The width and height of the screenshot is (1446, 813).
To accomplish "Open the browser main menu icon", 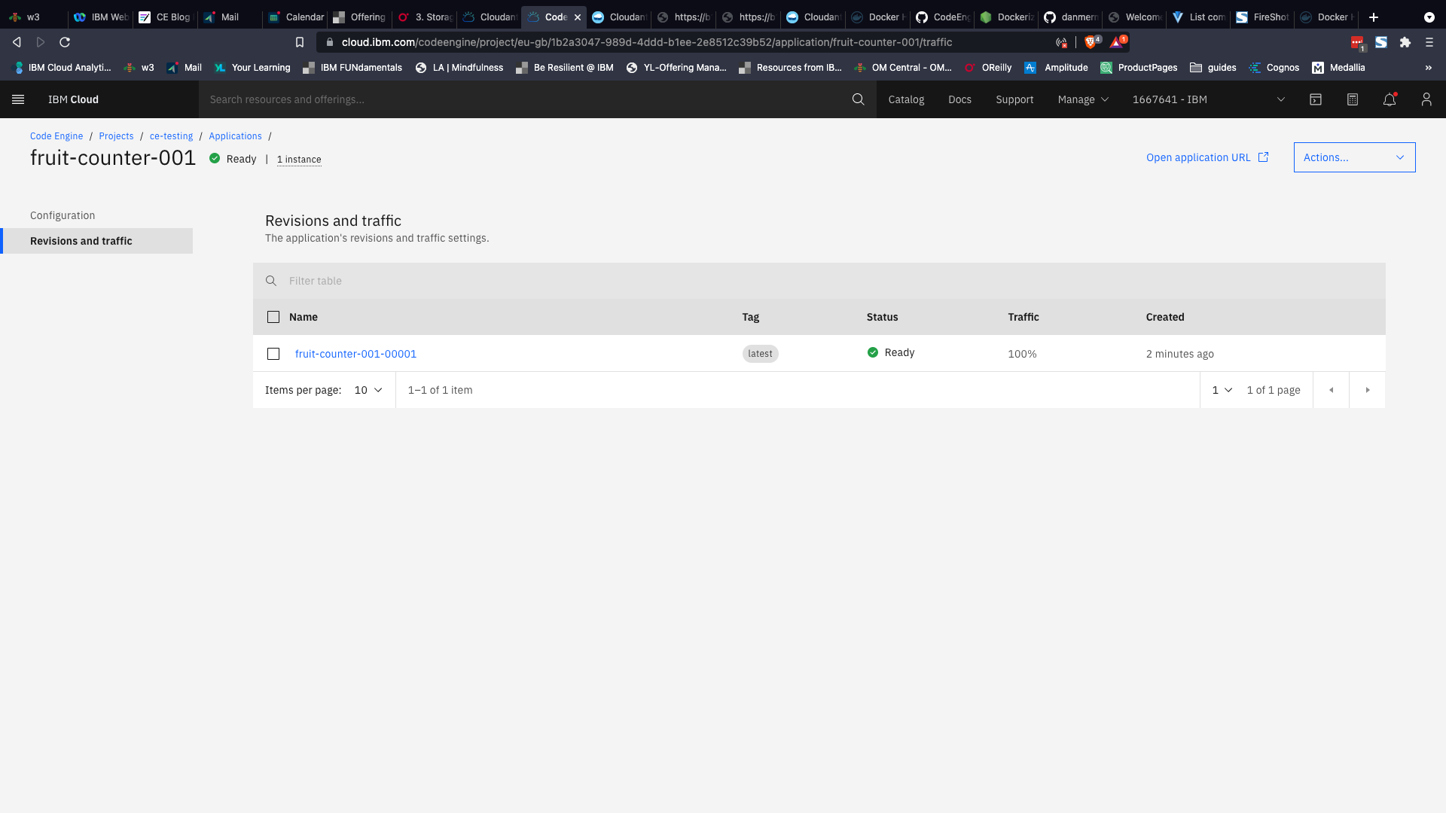I will 1429,42.
